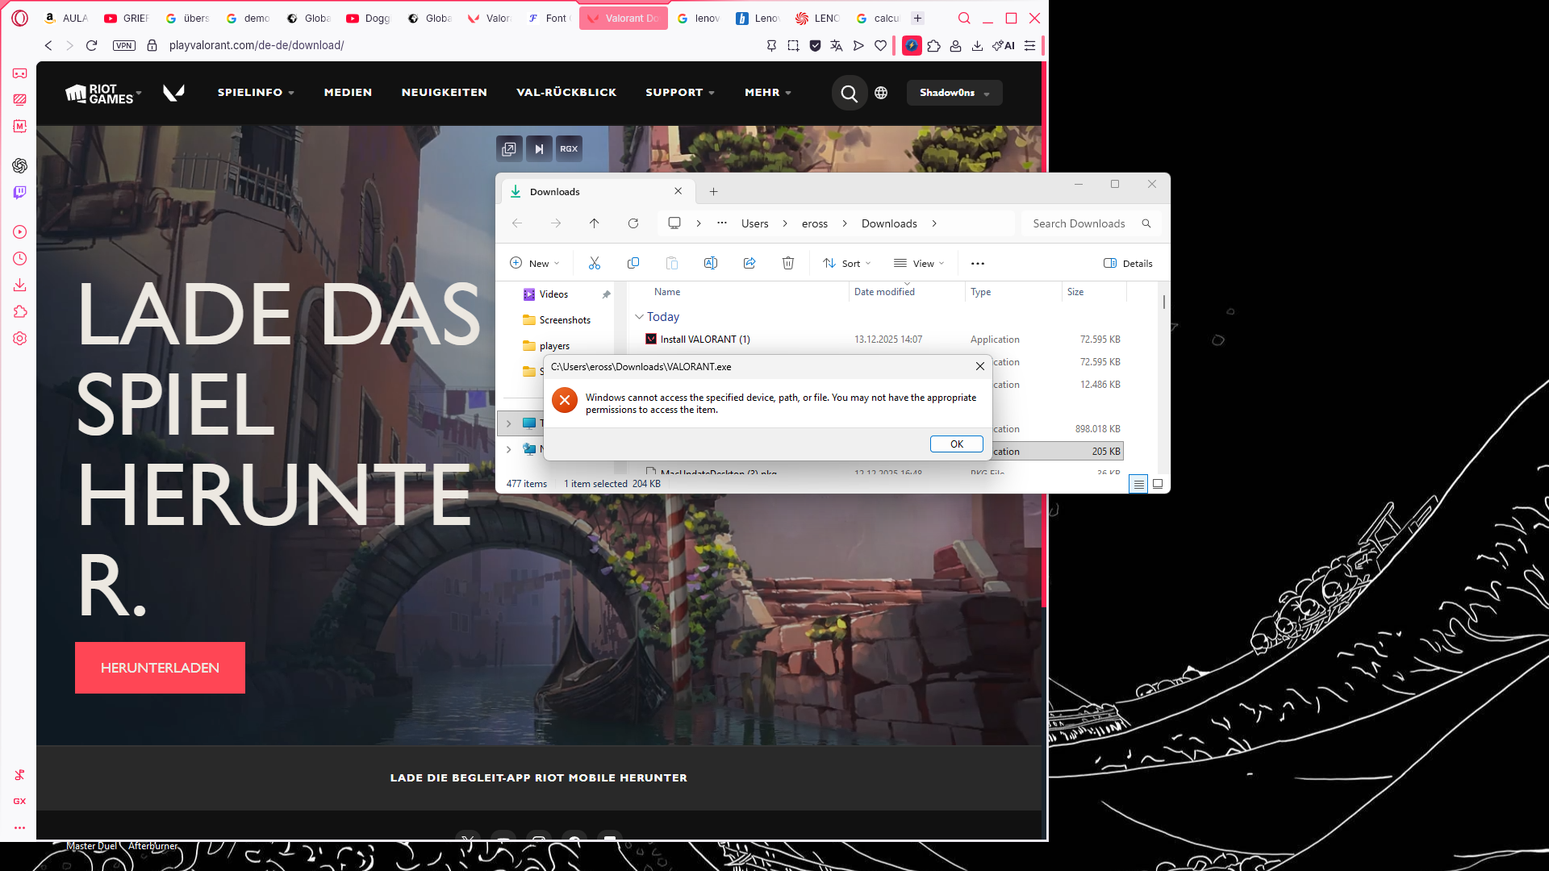This screenshot has width=1549, height=871.
Task: Click the Cut icon in Explorer toolbar
Action: (x=595, y=263)
